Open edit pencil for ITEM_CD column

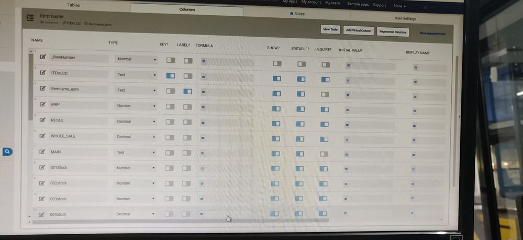(43, 72)
